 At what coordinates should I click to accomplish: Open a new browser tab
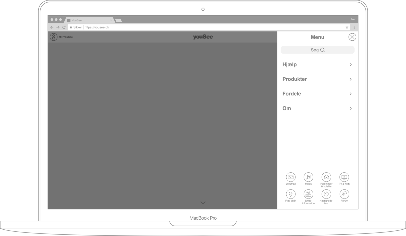118,20
